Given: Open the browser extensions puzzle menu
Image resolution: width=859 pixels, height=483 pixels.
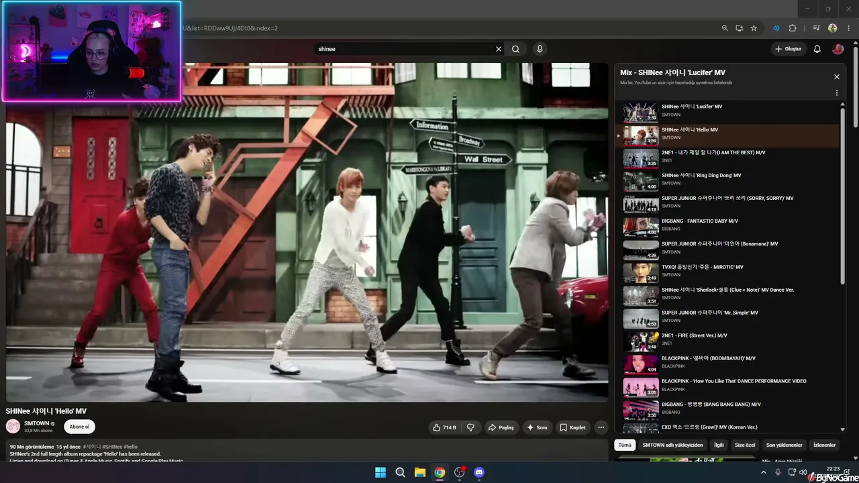Looking at the screenshot, I should tap(793, 28).
